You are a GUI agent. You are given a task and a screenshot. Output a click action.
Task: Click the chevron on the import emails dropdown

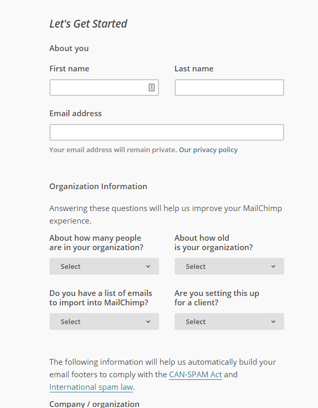coord(148,322)
